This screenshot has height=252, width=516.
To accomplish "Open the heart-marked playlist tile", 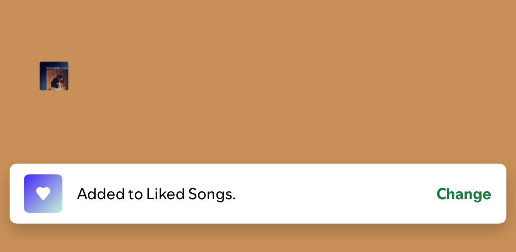I will point(43,194).
